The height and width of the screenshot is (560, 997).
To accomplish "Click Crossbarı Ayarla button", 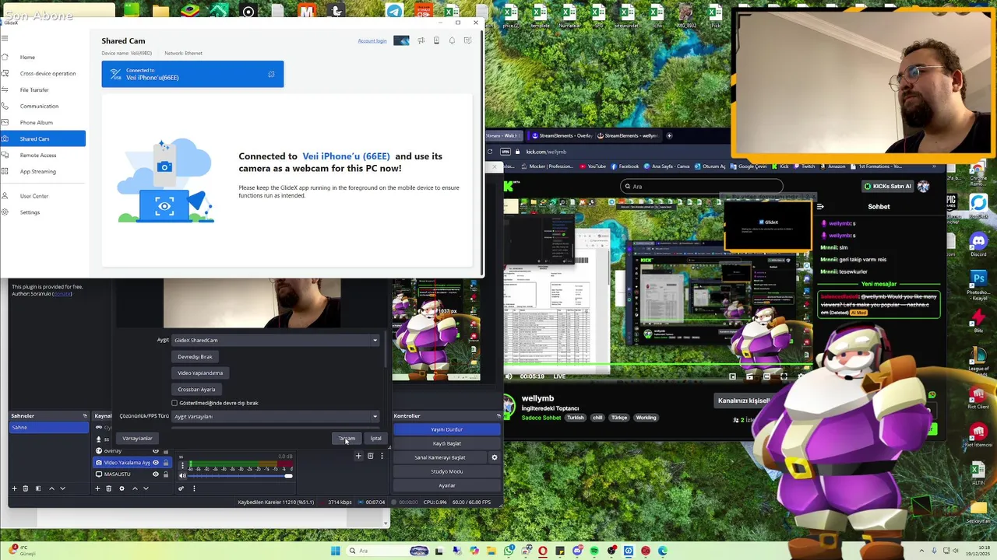I will pyautogui.click(x=196, y=389).
